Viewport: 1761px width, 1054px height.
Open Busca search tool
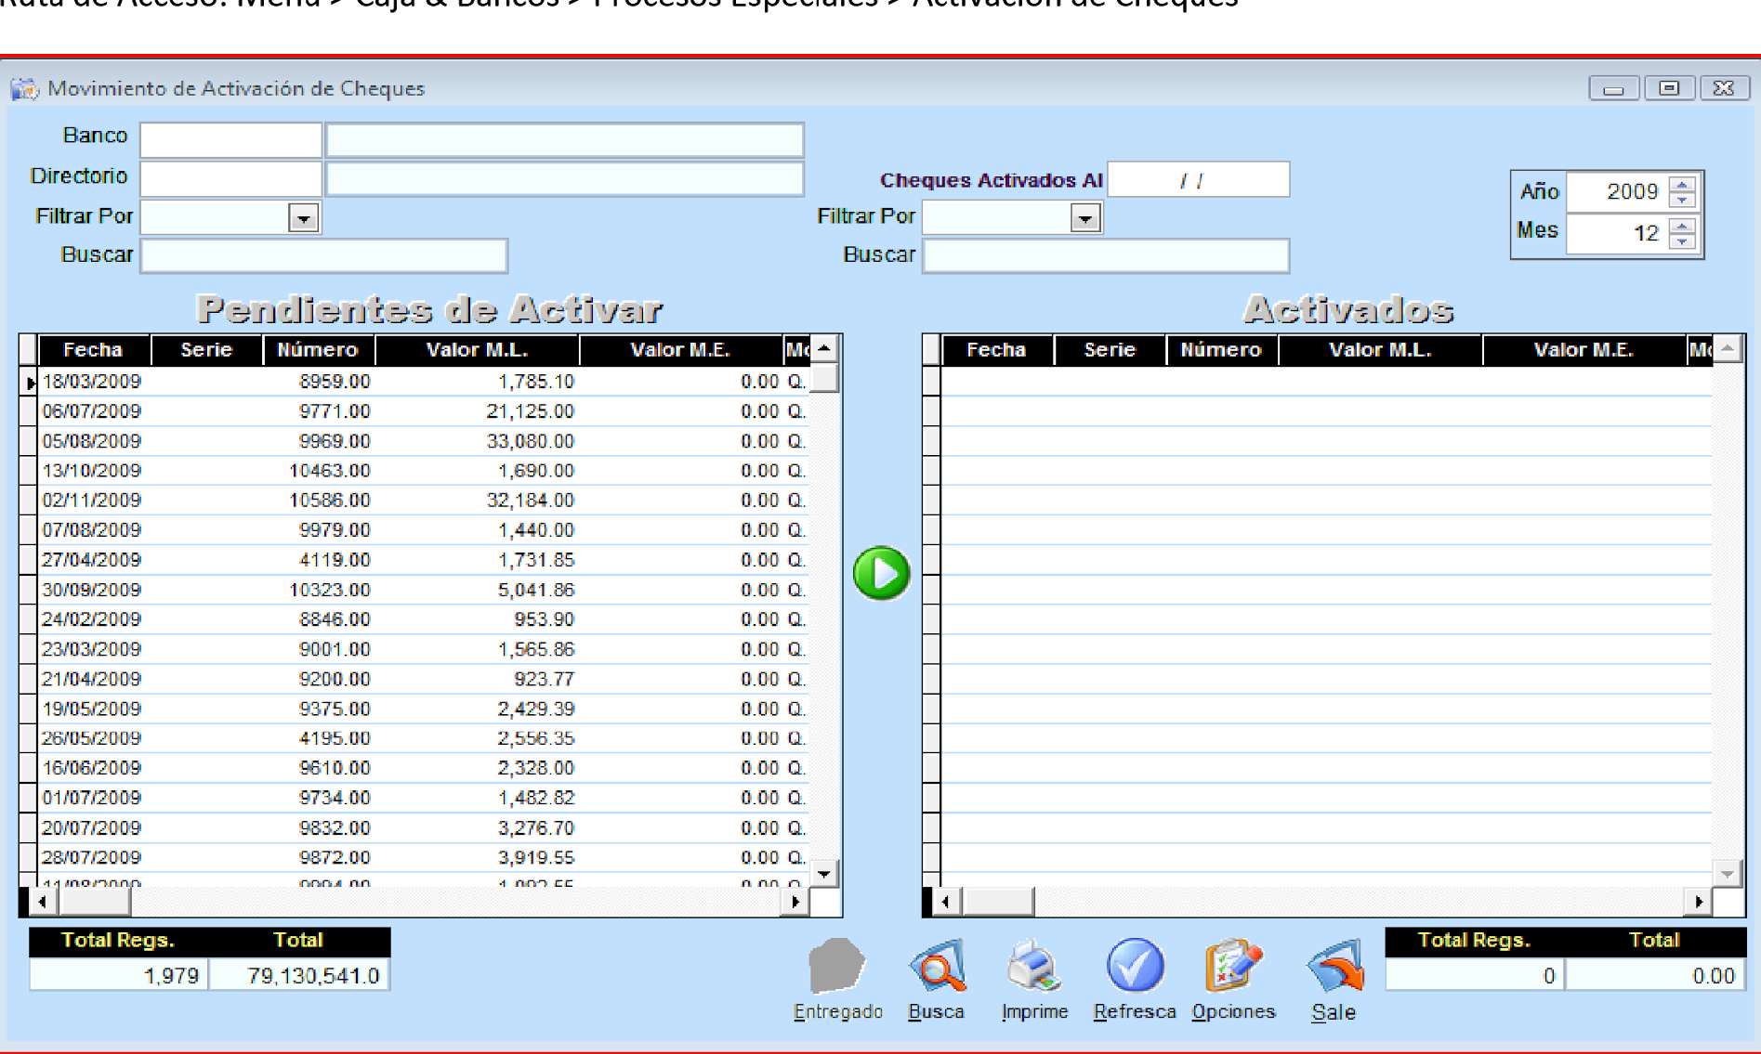(937, 968)
